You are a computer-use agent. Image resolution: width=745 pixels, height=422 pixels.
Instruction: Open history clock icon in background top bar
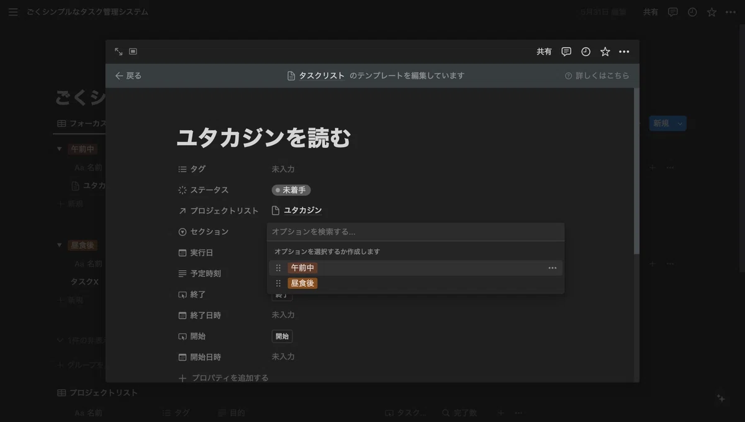pyautogui.click(x=692, y=12)
